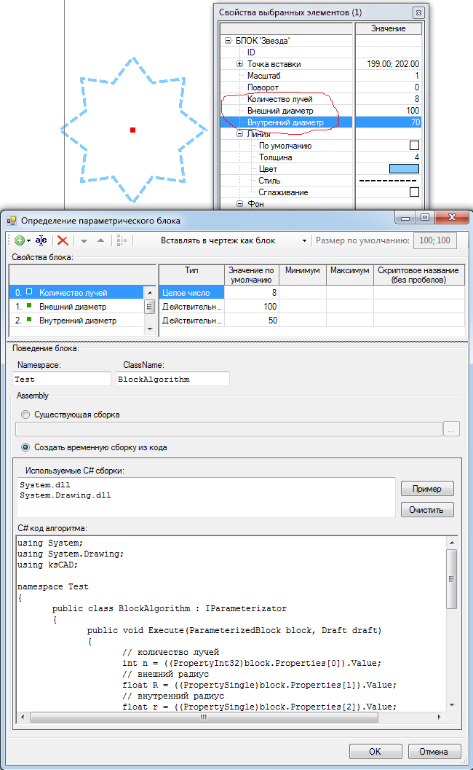Expand the 'Точка вставки' tree node
The image size is (473, 770).
pos(240,64)
